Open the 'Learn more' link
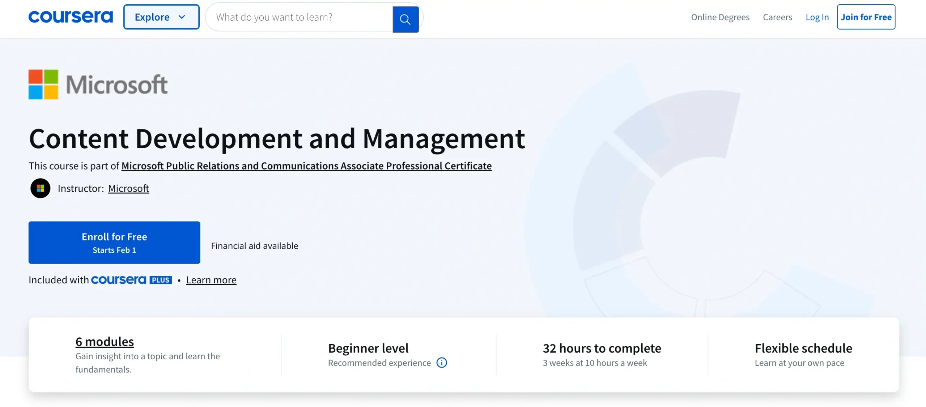This screenshot has width=926, height=407. pyautogui.click(x=211, y=280)
